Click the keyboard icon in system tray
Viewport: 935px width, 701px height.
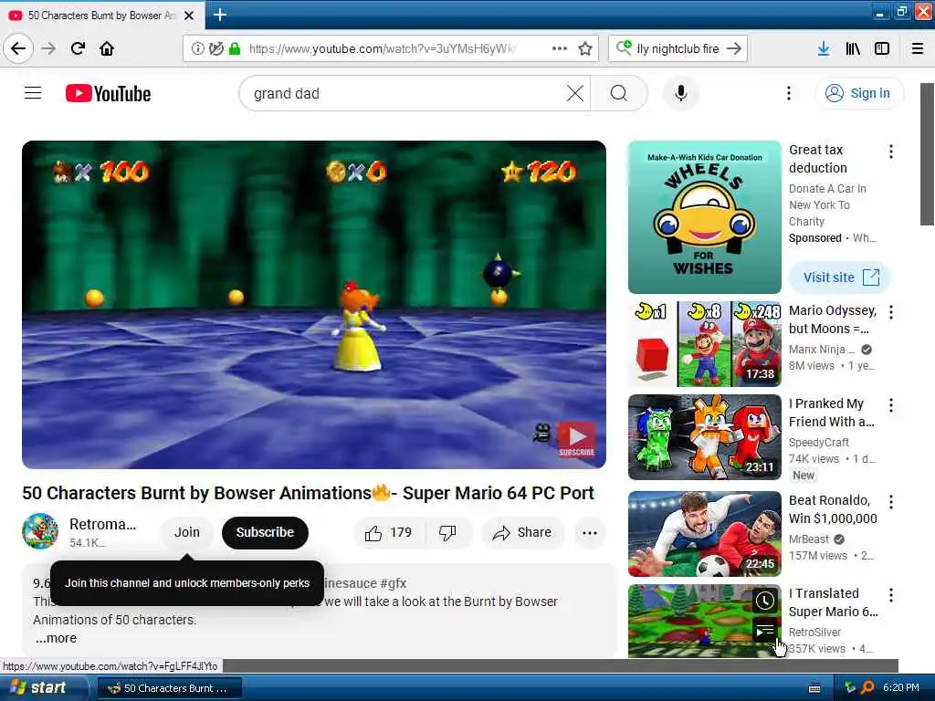tap(814, 688)
